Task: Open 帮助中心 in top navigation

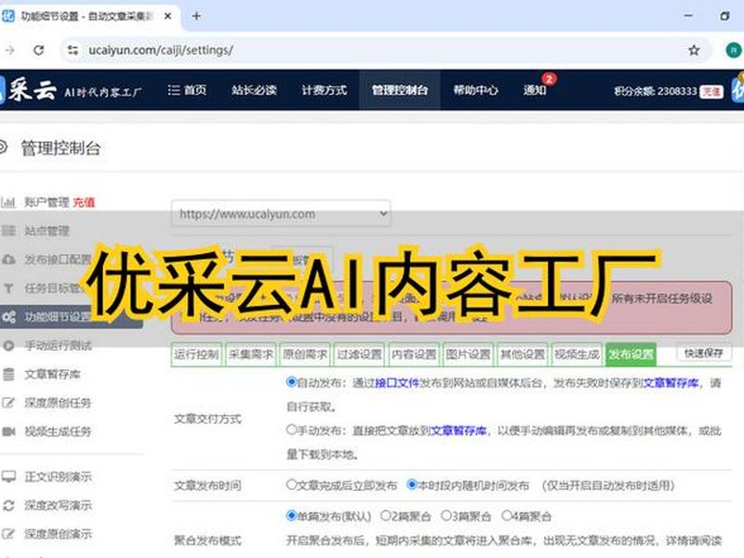Action: 475,89
